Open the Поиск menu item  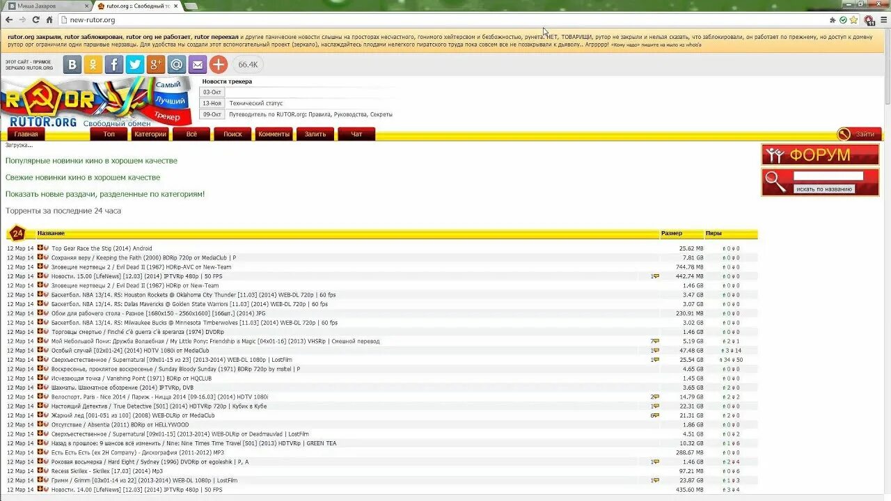(x=232, y=134)
